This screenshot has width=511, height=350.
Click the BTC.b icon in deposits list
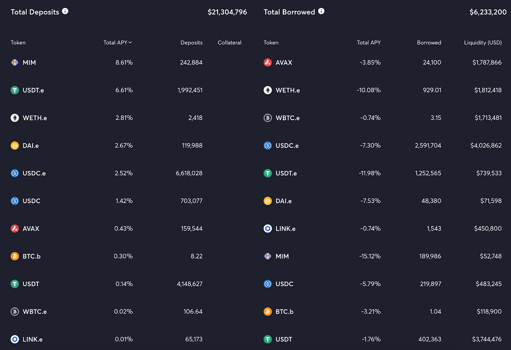tap(15, 256)
